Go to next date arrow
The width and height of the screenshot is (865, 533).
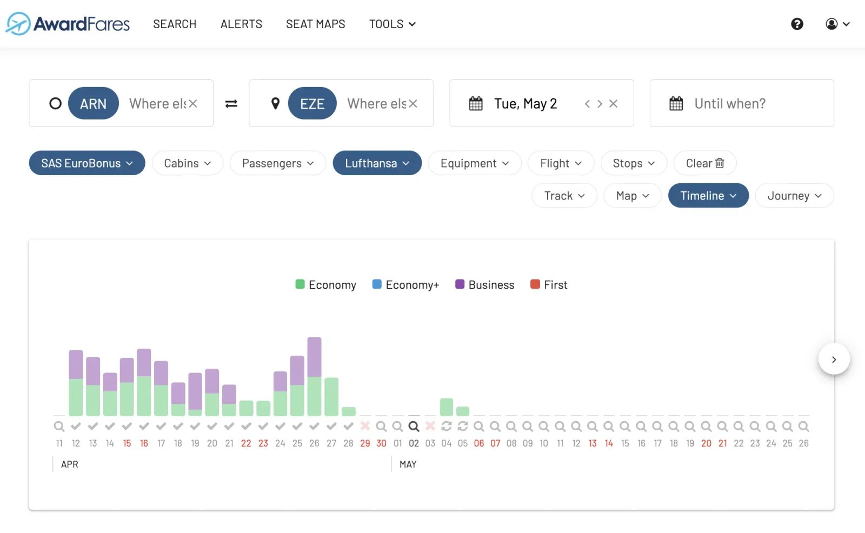point(600,103)
